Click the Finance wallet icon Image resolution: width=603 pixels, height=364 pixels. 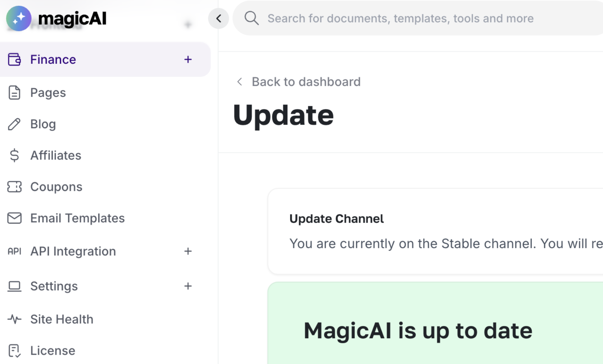[14, 59]
